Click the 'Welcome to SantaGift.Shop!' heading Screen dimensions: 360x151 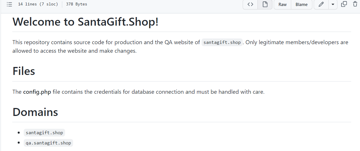tap(85, 22)
